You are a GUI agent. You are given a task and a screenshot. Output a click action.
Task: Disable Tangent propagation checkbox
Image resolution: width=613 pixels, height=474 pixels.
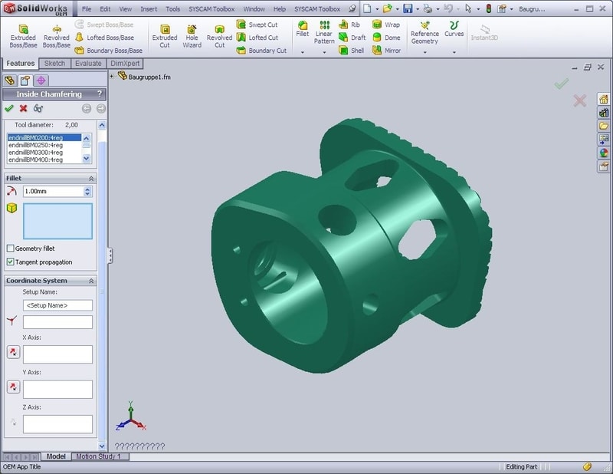coord(11,262)
